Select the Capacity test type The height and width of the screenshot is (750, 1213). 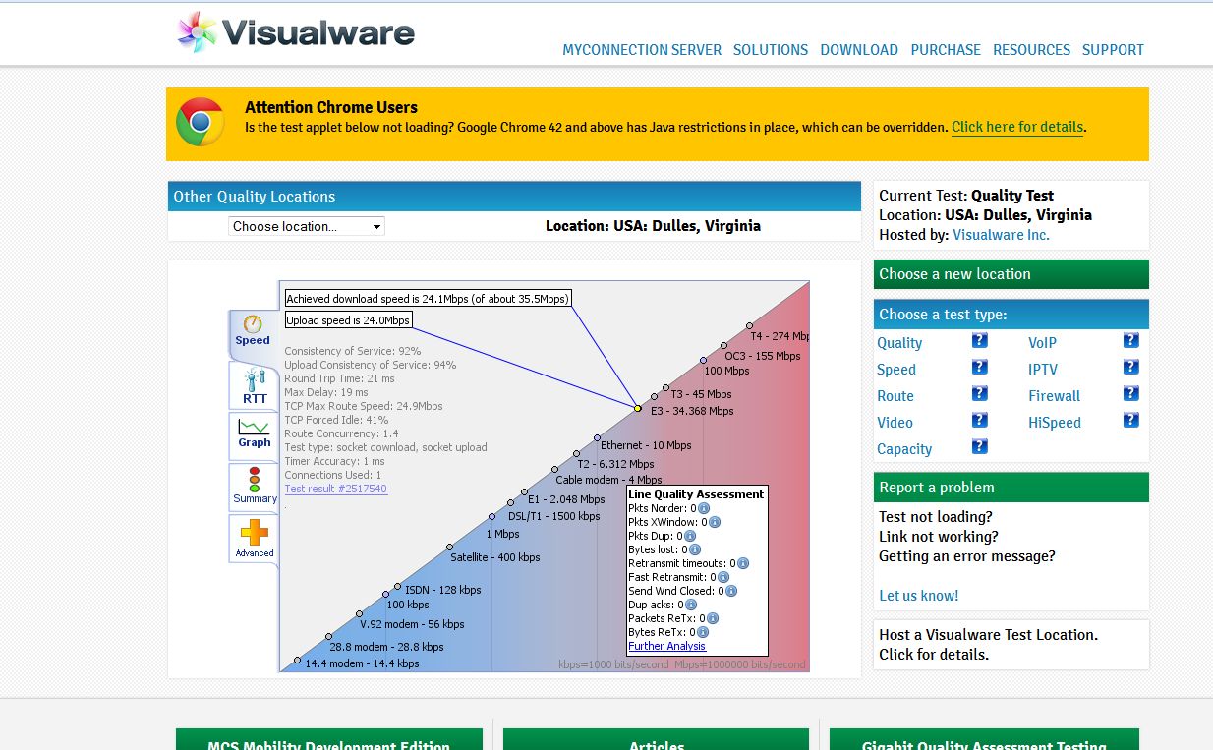click(904, 449)
